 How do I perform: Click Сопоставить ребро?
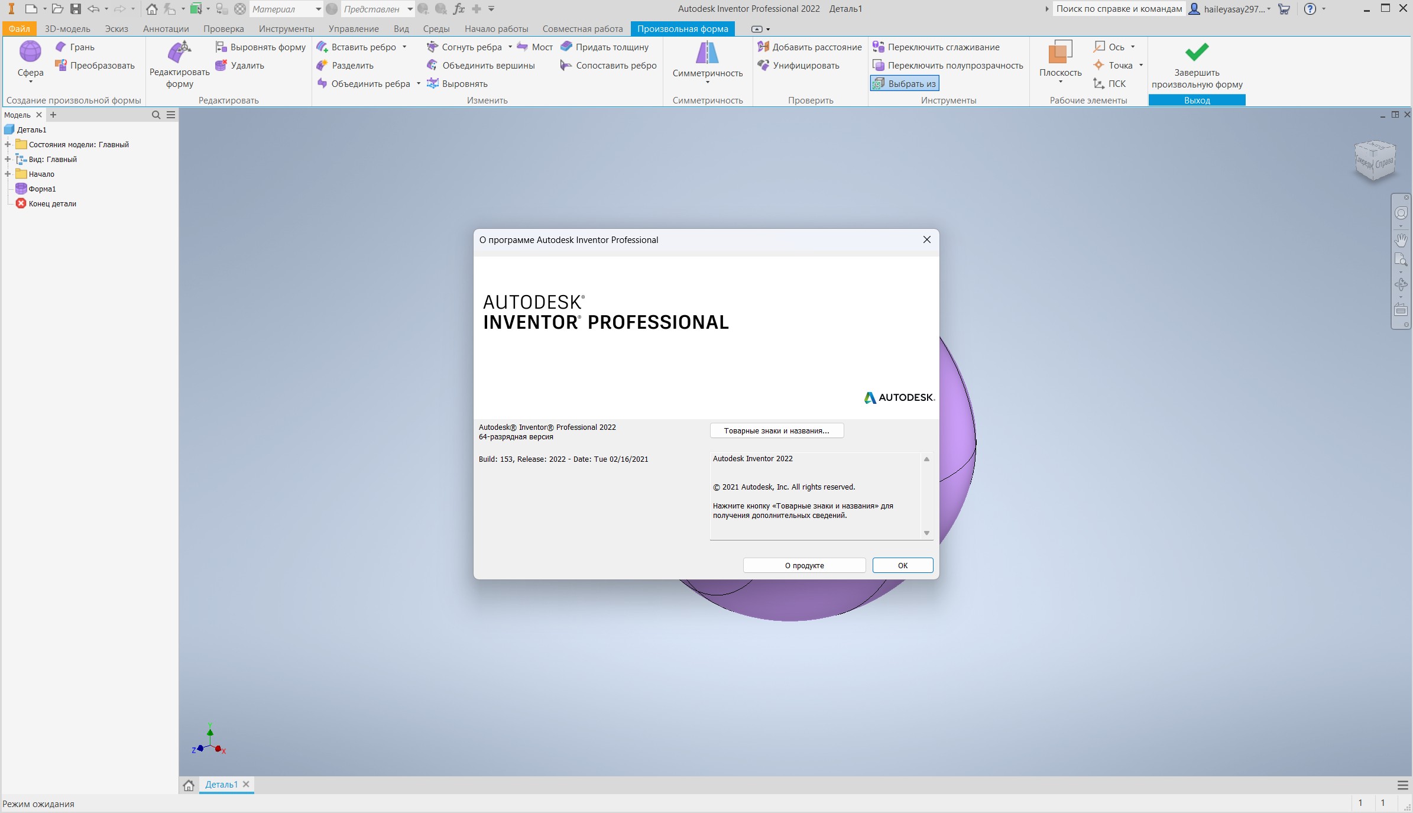click(609, 65)
